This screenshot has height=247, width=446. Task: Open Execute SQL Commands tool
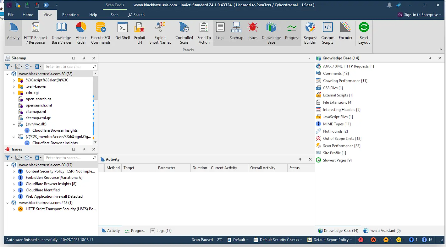(101, 33)
